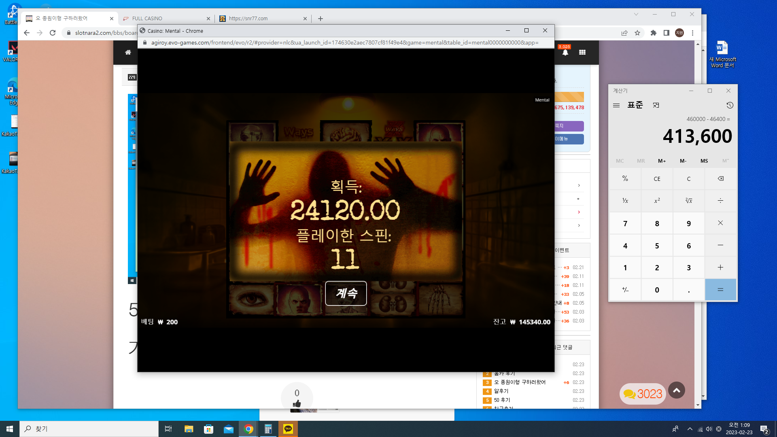
Task: Click calculator minus icon
Action: point(720,245)
